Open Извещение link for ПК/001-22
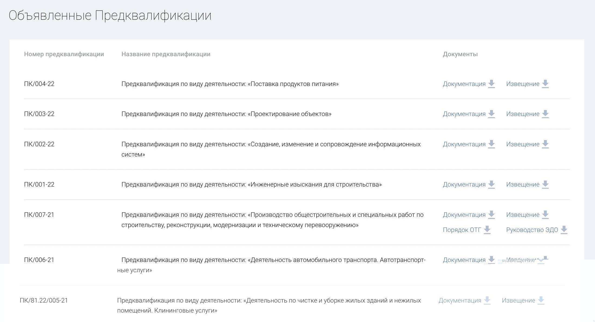The image size is (595, 322). pyautogui.click(x=523, y=185)
